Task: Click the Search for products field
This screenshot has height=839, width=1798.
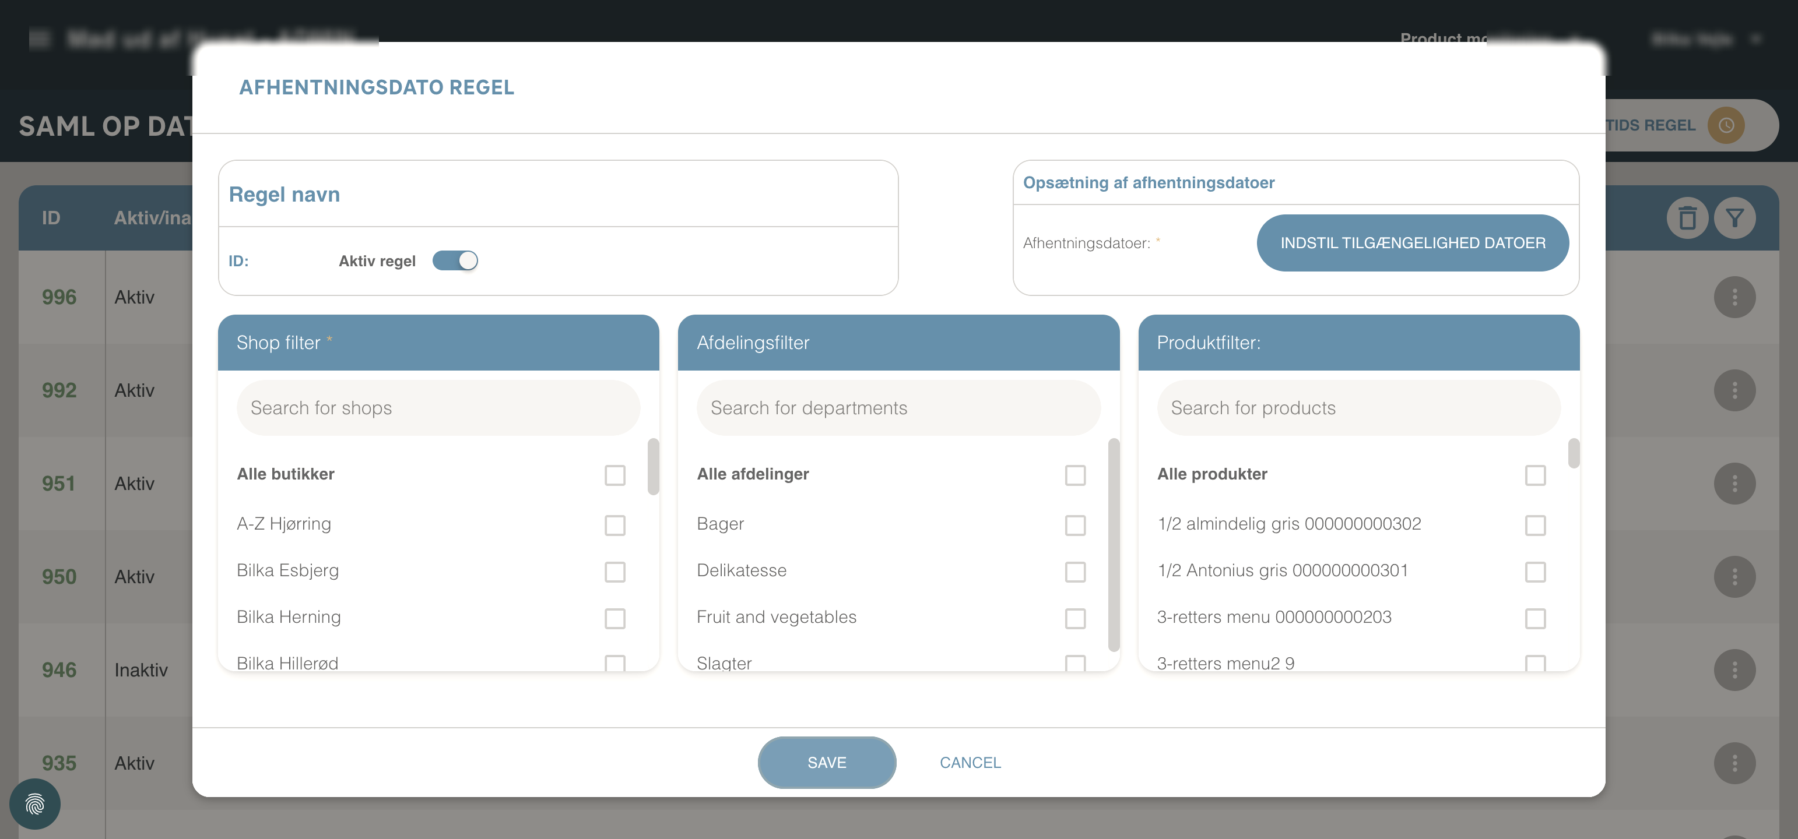Action: (x=1358, y=408)
